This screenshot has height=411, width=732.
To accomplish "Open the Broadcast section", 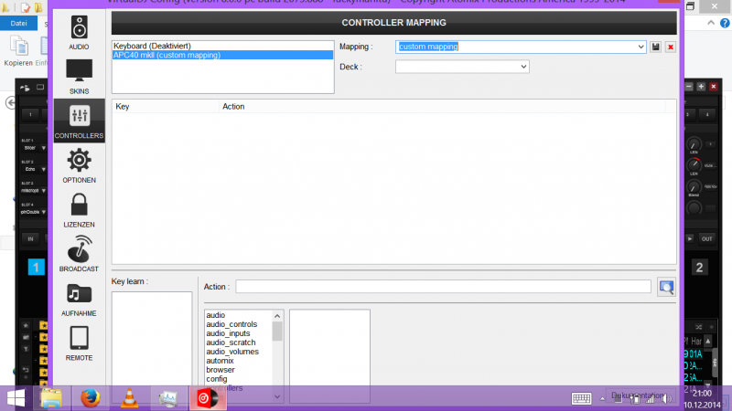I will tap(79, 255).
